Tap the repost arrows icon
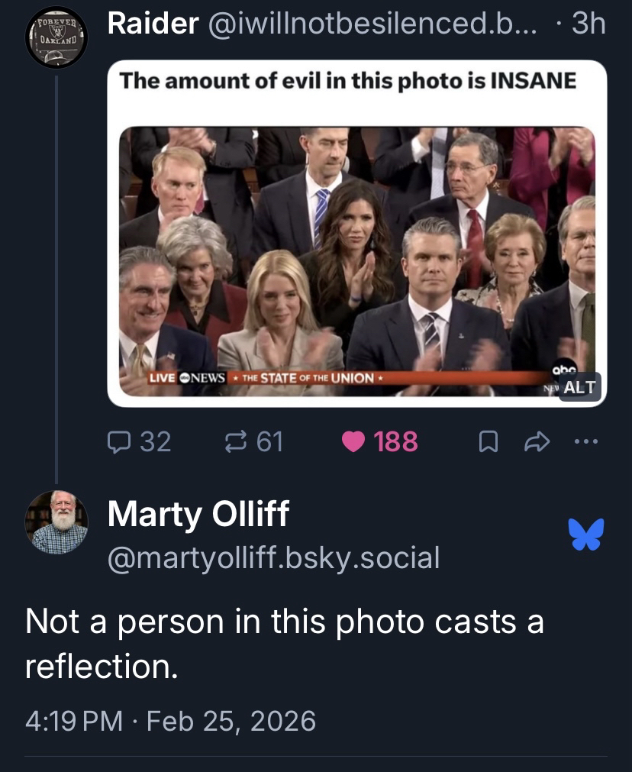 [x=234, y=441]
